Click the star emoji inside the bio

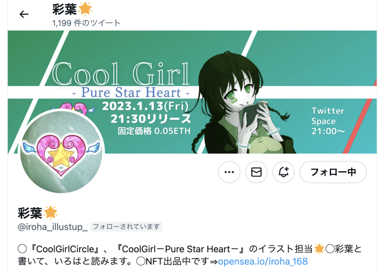point(319,249)
